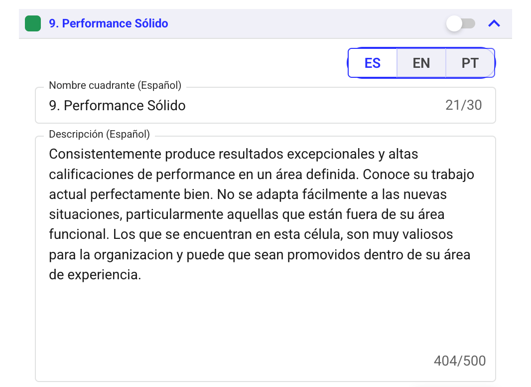531x387 pixels.
Task: Toggle the Performance Sólido switch
Action: click(x=461, y=23)
